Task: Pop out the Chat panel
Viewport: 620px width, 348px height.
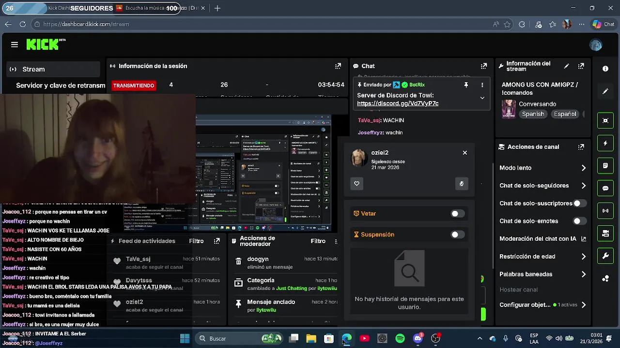Action: click(x=483, y=66)
